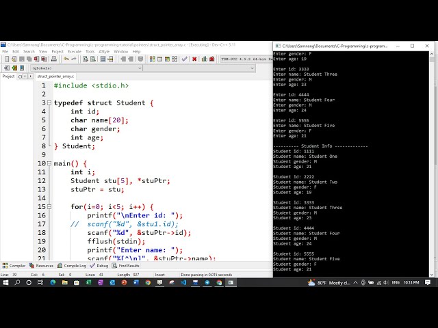Viewport: 438px width, 328px height.
Task: Open the Tools menu
Action: (x=90, y=52)
